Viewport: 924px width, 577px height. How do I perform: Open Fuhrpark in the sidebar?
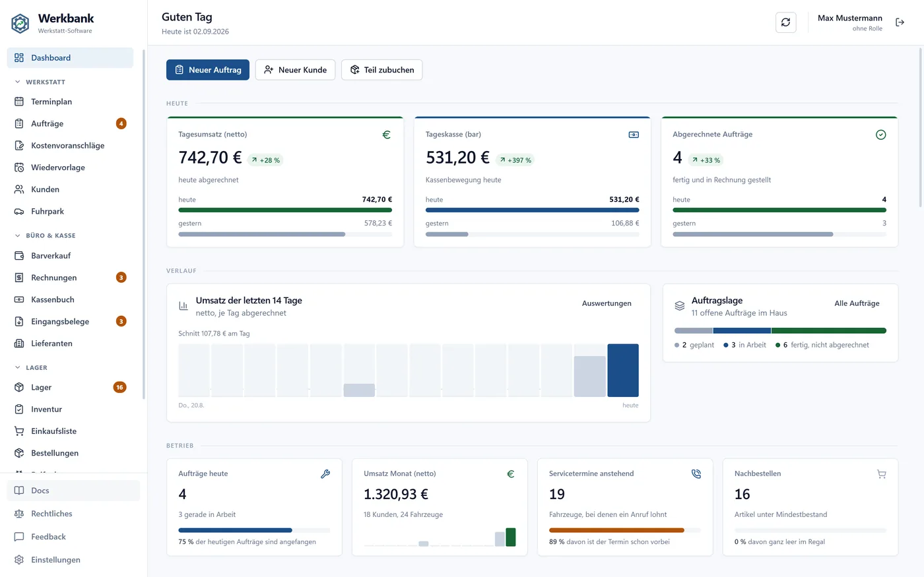coord(70,212)
